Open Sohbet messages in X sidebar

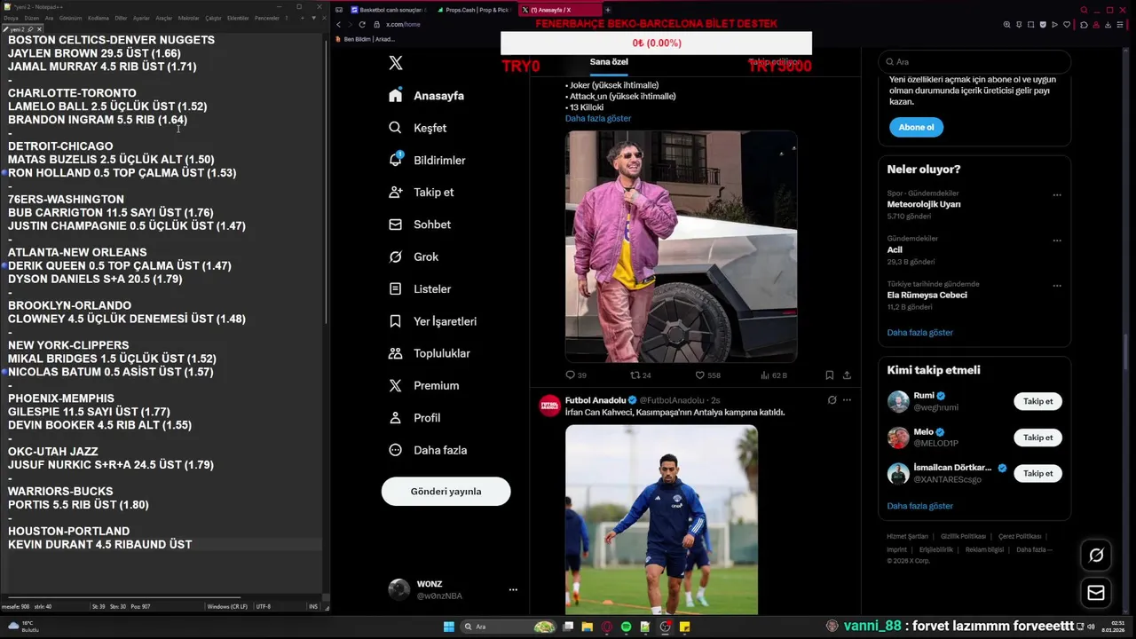pyautogui.click(x=420, y=225)
